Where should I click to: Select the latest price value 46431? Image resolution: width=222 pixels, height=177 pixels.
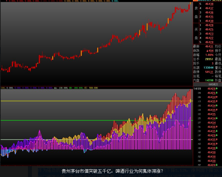209,46
